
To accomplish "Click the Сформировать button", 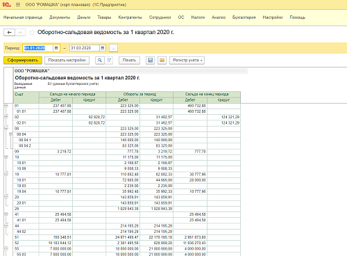I will 23,61.
